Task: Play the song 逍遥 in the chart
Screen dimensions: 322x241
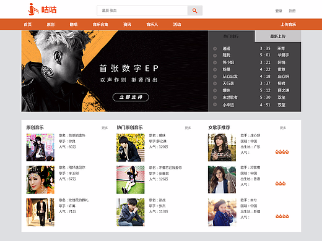Action: click(215, 49)
